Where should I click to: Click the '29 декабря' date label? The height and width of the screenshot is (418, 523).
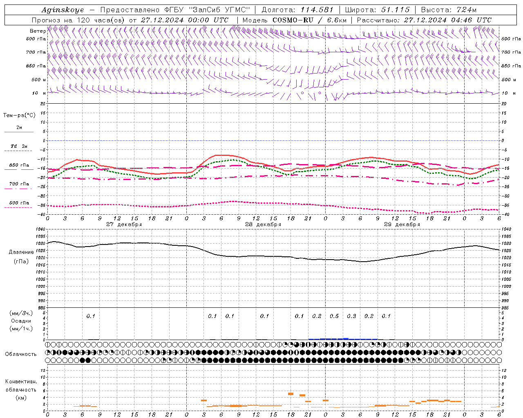pos(402,225)
